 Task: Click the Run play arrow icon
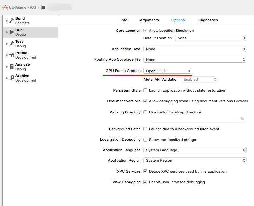click(x=12, y=32)
